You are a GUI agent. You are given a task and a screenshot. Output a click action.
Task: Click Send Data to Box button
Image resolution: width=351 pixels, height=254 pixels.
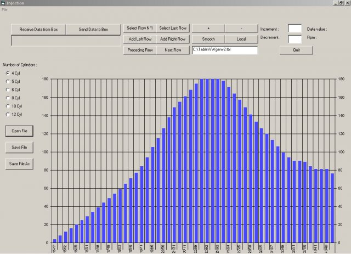click(x=93, y=29)
